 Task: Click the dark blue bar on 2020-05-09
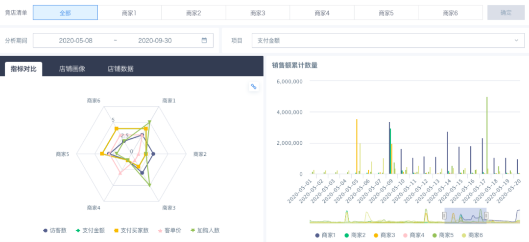pyautogui.click(x=389, y=148)
